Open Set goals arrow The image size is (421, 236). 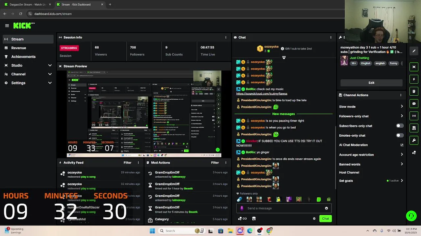[402, 181]
